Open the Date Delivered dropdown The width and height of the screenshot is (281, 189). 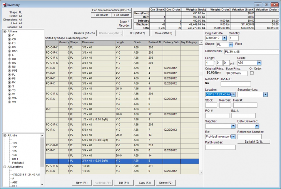257,126
